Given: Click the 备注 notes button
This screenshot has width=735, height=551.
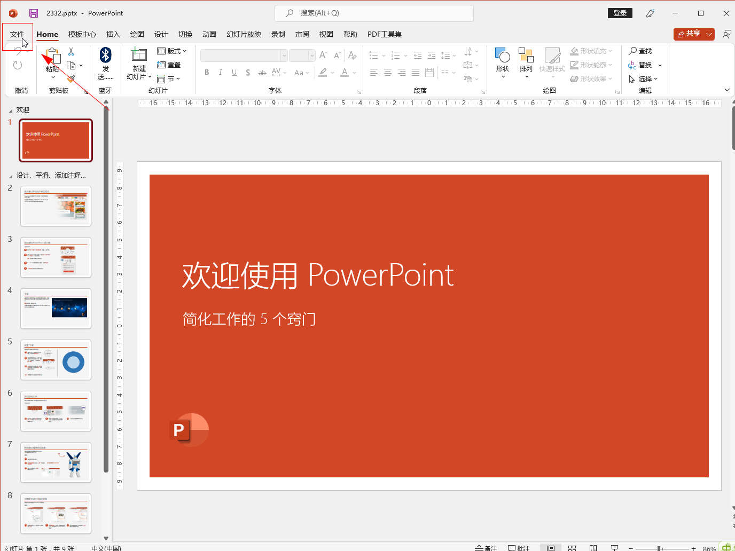Looking at the screenshot, I should click(486, 548).
